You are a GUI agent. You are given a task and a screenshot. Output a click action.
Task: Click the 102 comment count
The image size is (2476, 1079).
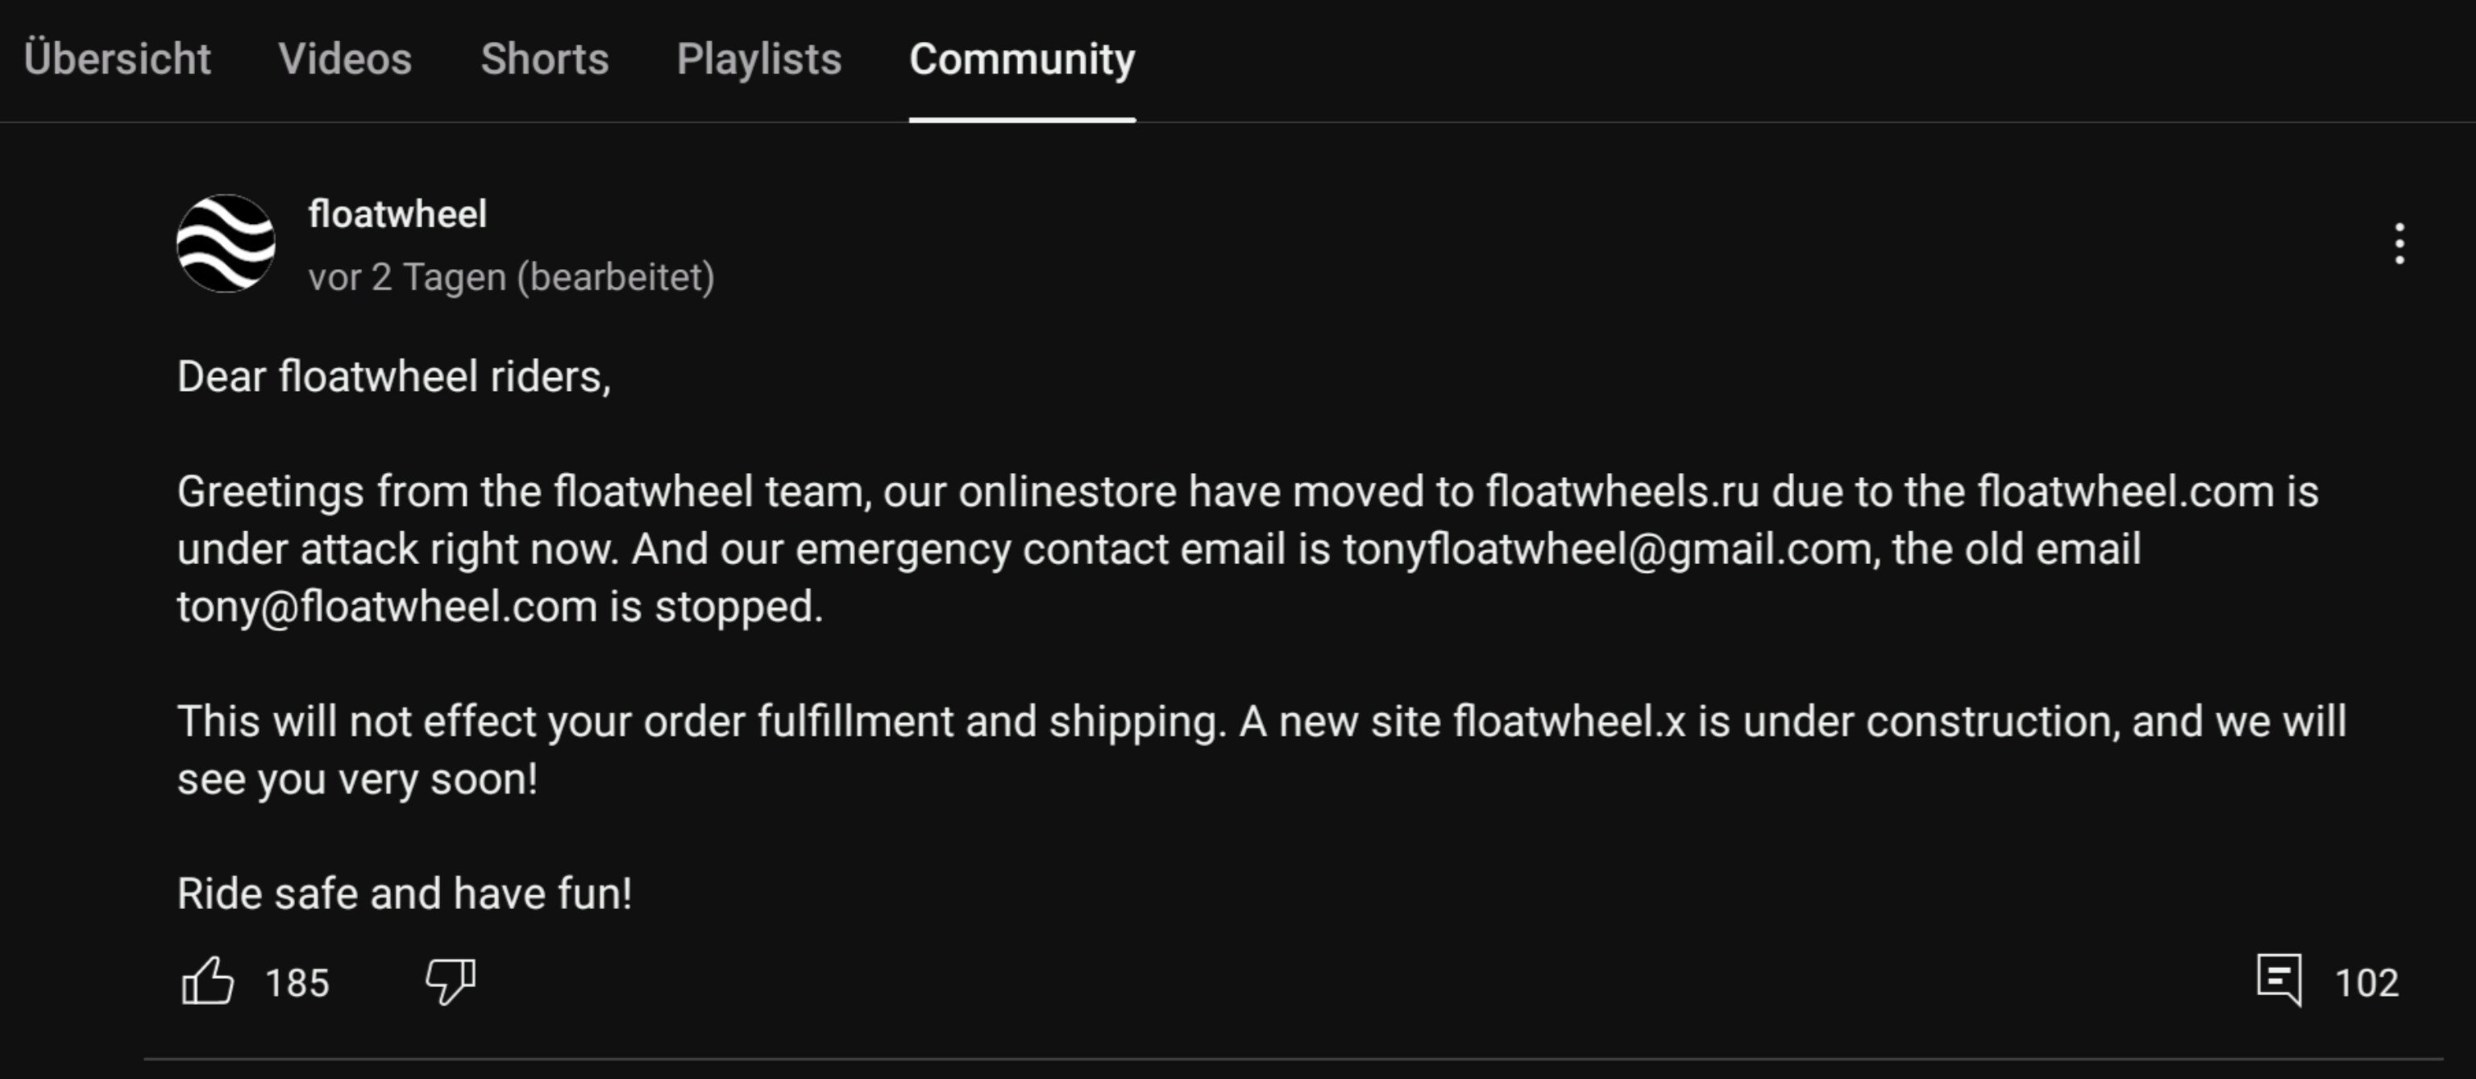(2366, 983)
